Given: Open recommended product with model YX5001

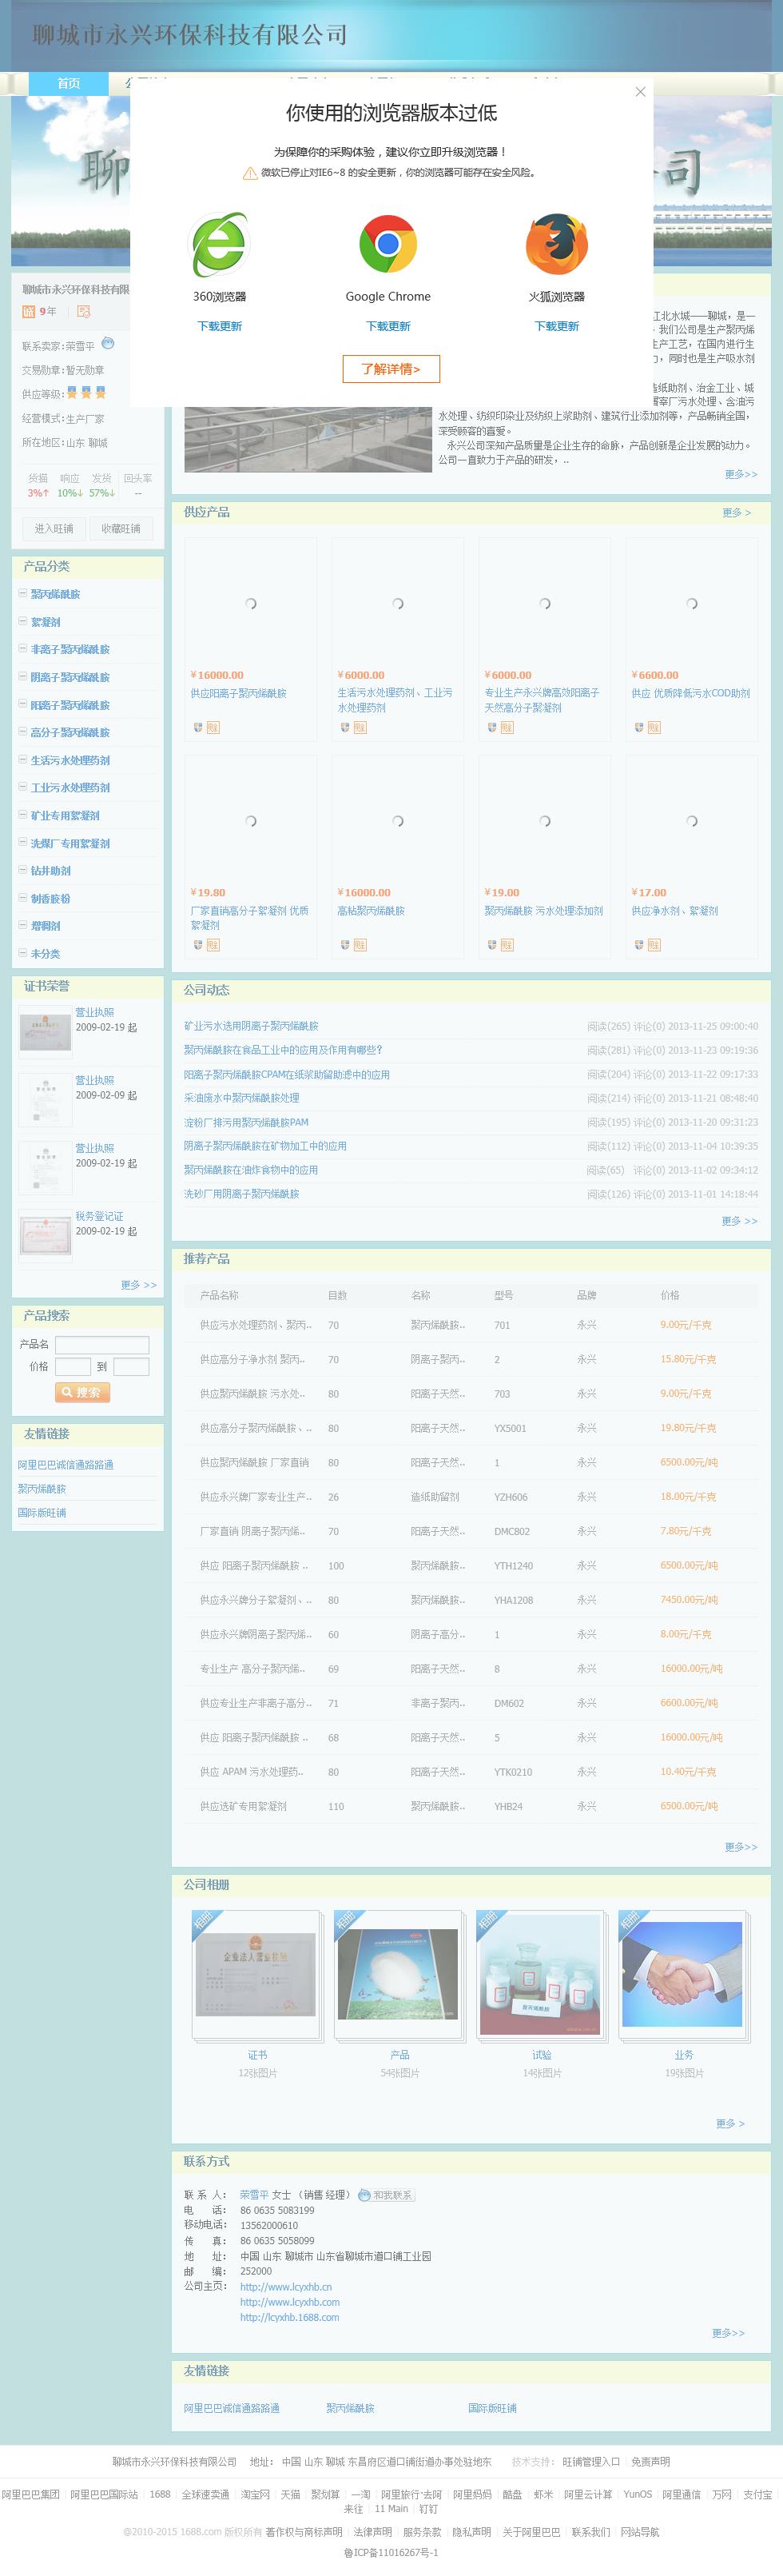Looking at the screenshot, I should [256, 1428].
